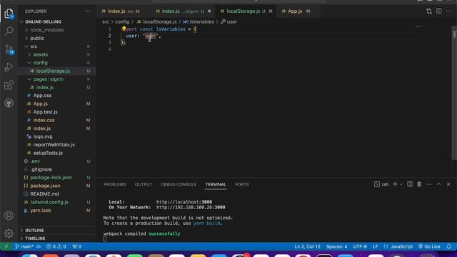457x257 pixels.
Task: Change encoding via UTF-8 status item
Action: point(360,246)
